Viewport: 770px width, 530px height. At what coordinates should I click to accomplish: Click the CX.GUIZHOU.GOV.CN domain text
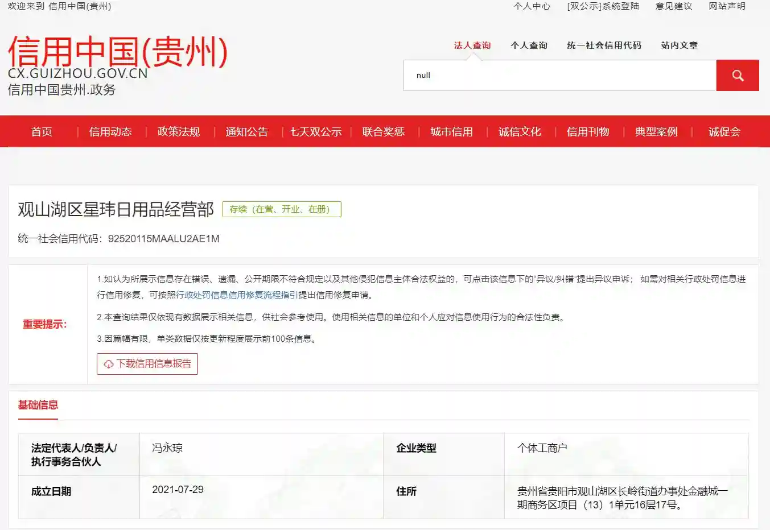(78, 73)
